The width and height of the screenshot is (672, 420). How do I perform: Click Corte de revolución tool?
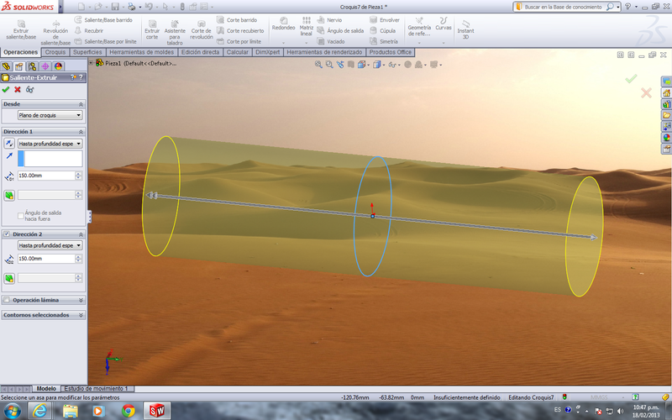pyautogui.click(x=202, y=29)
